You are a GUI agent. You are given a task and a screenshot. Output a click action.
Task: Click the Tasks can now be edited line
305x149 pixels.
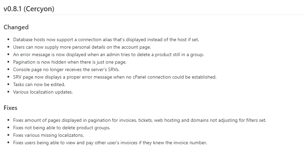pos(39,84)
